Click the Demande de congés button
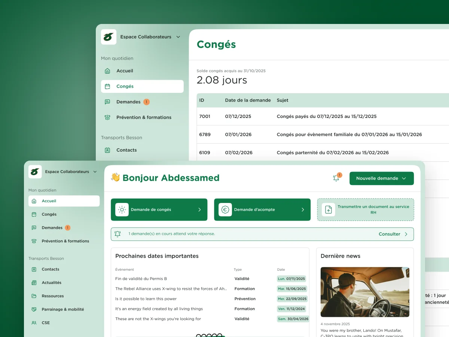Image resolution: width=449 pixels, height=337 pixels. [159, 210]
